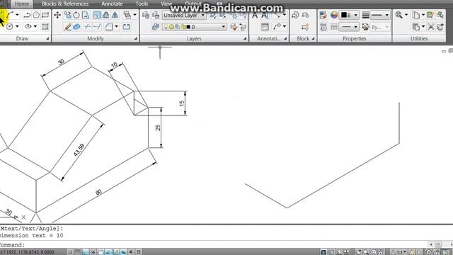The image size is (453, 255).
Task: Click the Single Line Text tool
Action: 265,15
